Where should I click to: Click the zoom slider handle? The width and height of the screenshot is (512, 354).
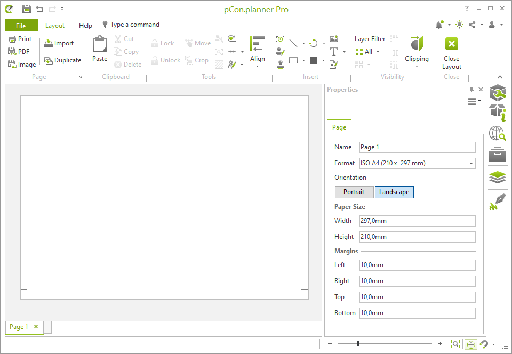358,343
